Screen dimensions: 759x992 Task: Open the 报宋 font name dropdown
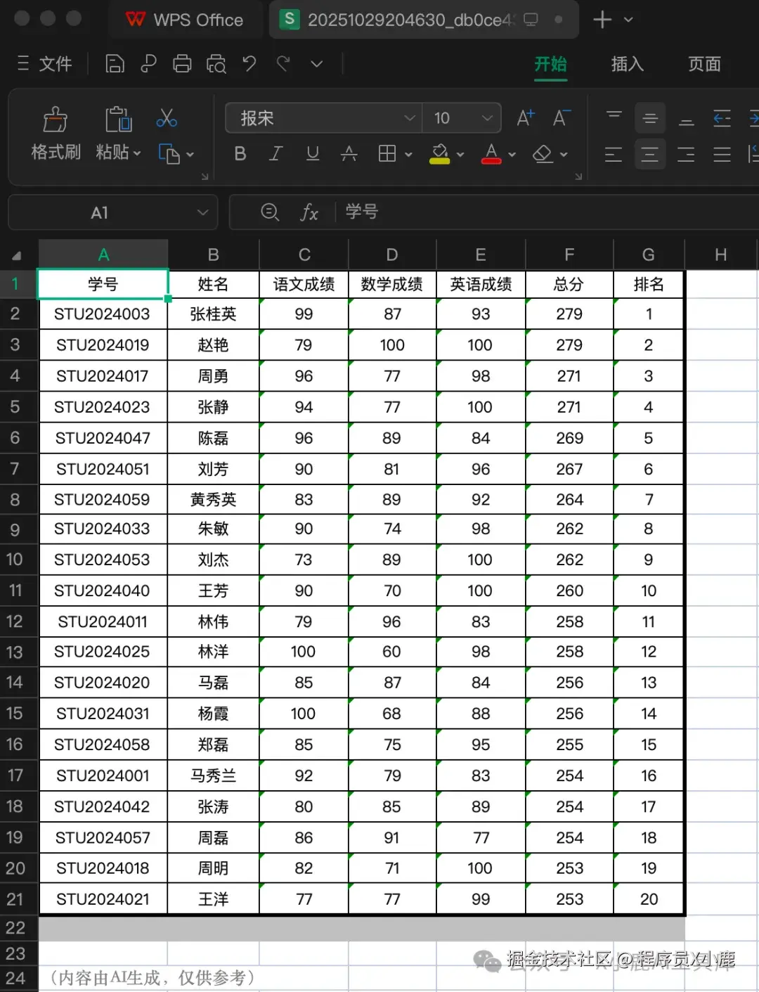pos(410,118)
